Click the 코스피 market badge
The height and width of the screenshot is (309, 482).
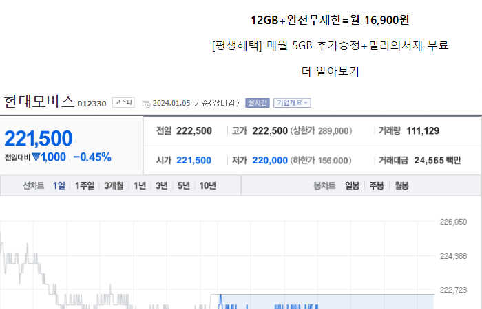pyautogui.click(x=123, y=102)
